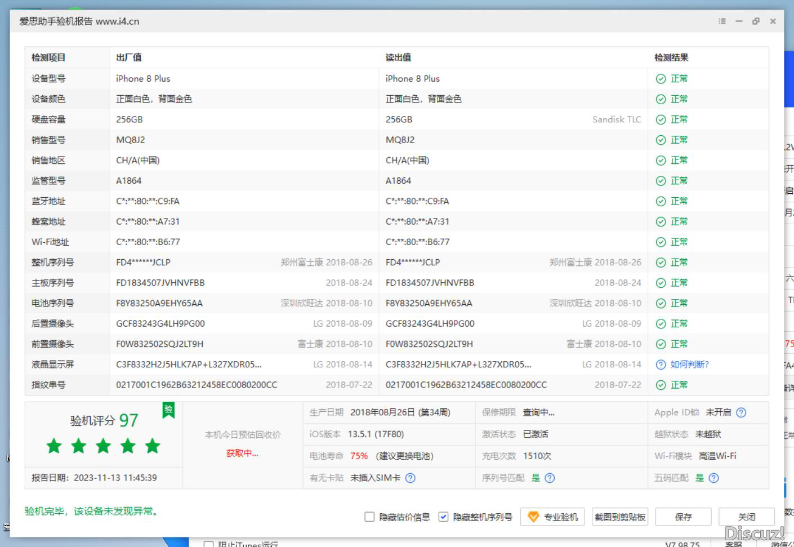This screenshot has height=547, width=794.
Task: Click the diamond icon on 专业验机 button
Action: click(533, 517)
